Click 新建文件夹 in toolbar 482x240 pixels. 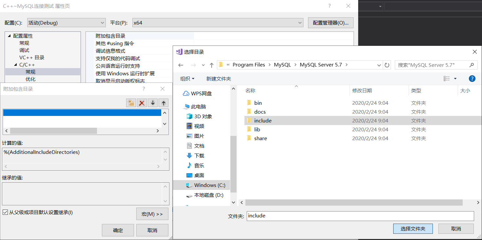coord(219,79)
